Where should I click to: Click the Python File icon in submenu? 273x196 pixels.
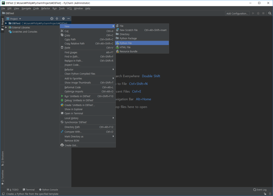118,43
